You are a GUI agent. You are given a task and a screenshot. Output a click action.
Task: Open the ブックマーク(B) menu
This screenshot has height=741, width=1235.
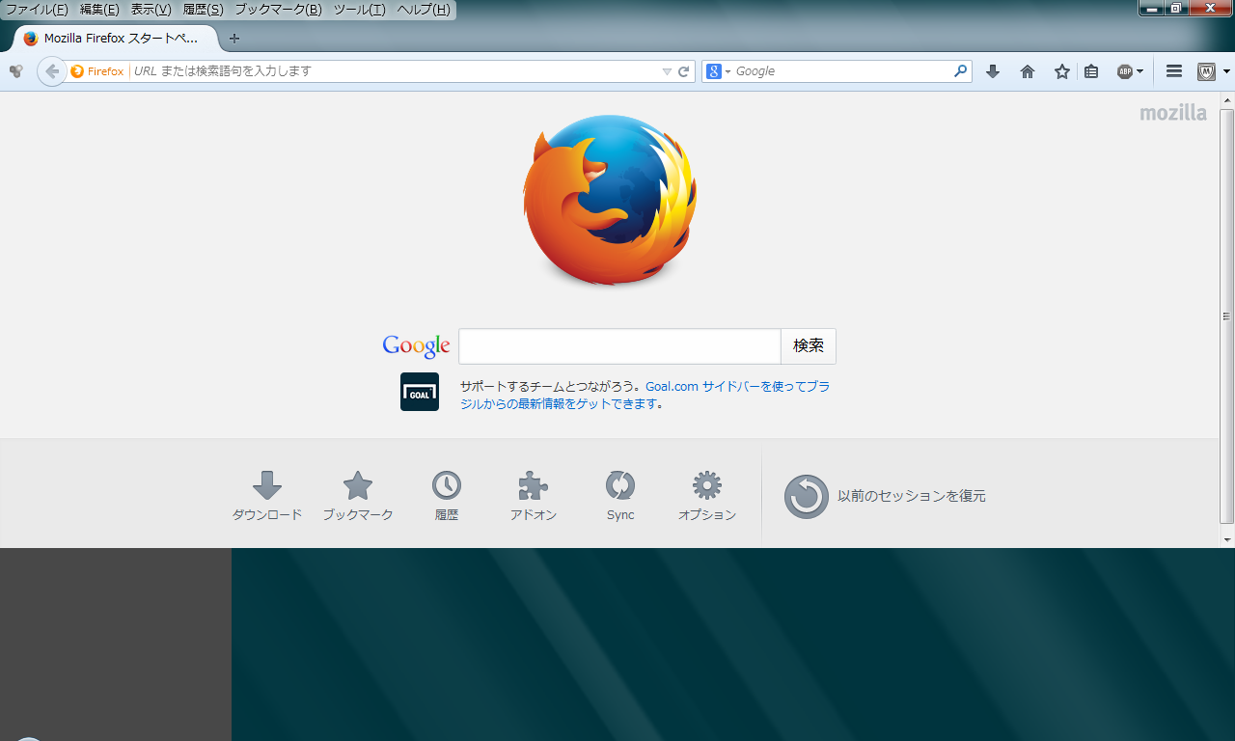pyautogui.click(x=278, y=10)
